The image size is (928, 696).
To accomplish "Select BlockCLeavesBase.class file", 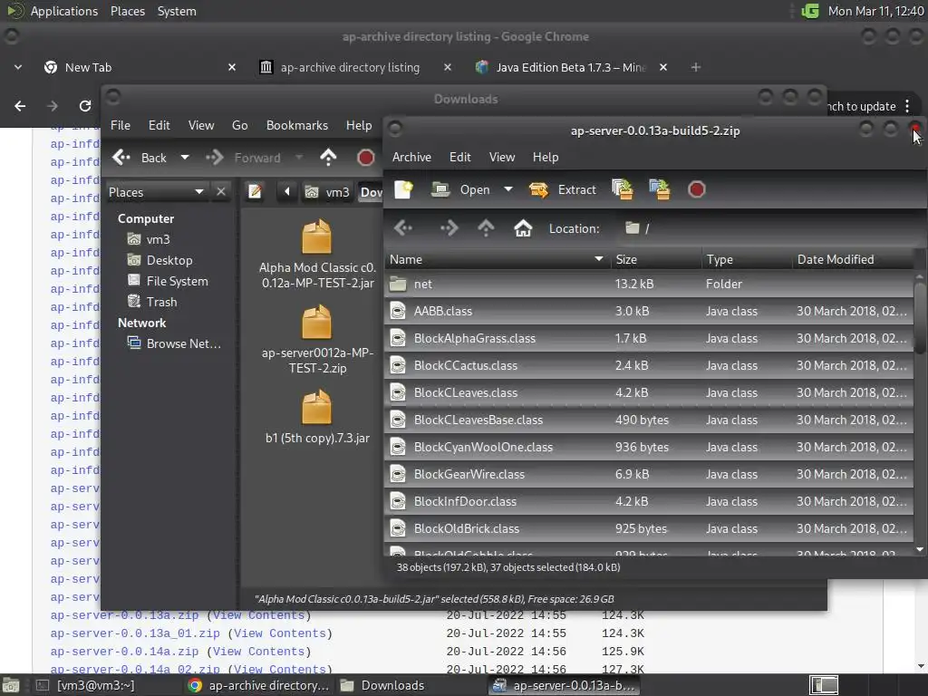I will (x=649, y=420).
